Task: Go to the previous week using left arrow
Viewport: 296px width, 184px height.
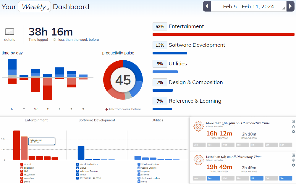Action: coord(207,7)
